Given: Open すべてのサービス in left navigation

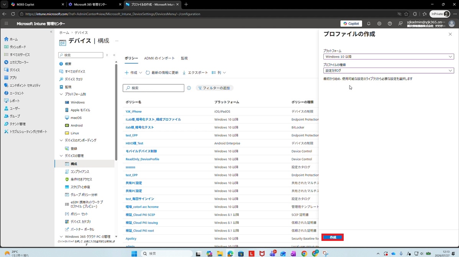Looking at the screenshot, I should (17, 54).
